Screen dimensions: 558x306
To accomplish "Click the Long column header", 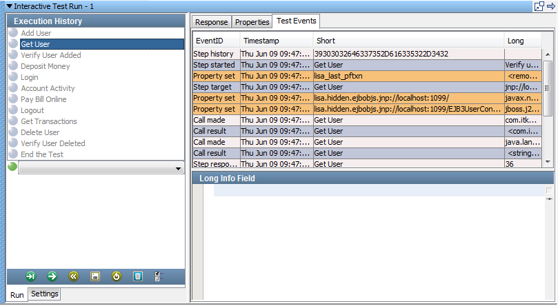I will tap(523, 41).
